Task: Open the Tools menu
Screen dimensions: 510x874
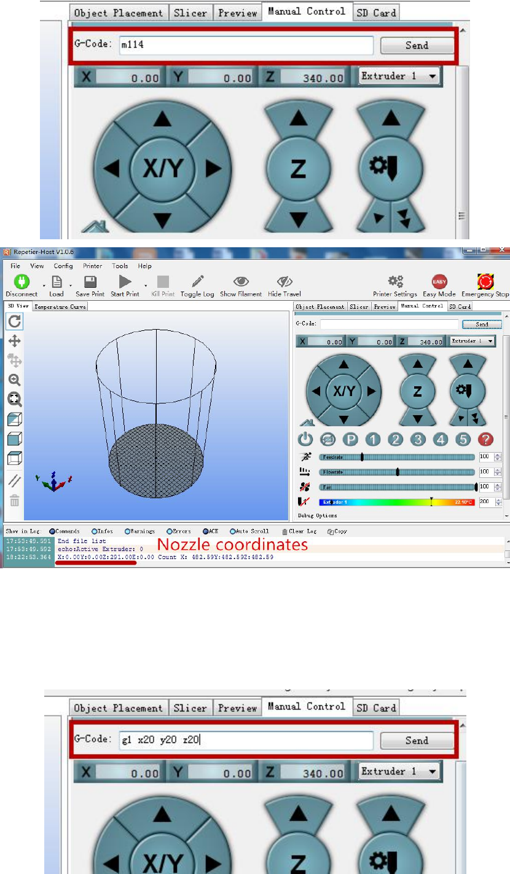Action: pyautogui.click(x=120, y=266)
